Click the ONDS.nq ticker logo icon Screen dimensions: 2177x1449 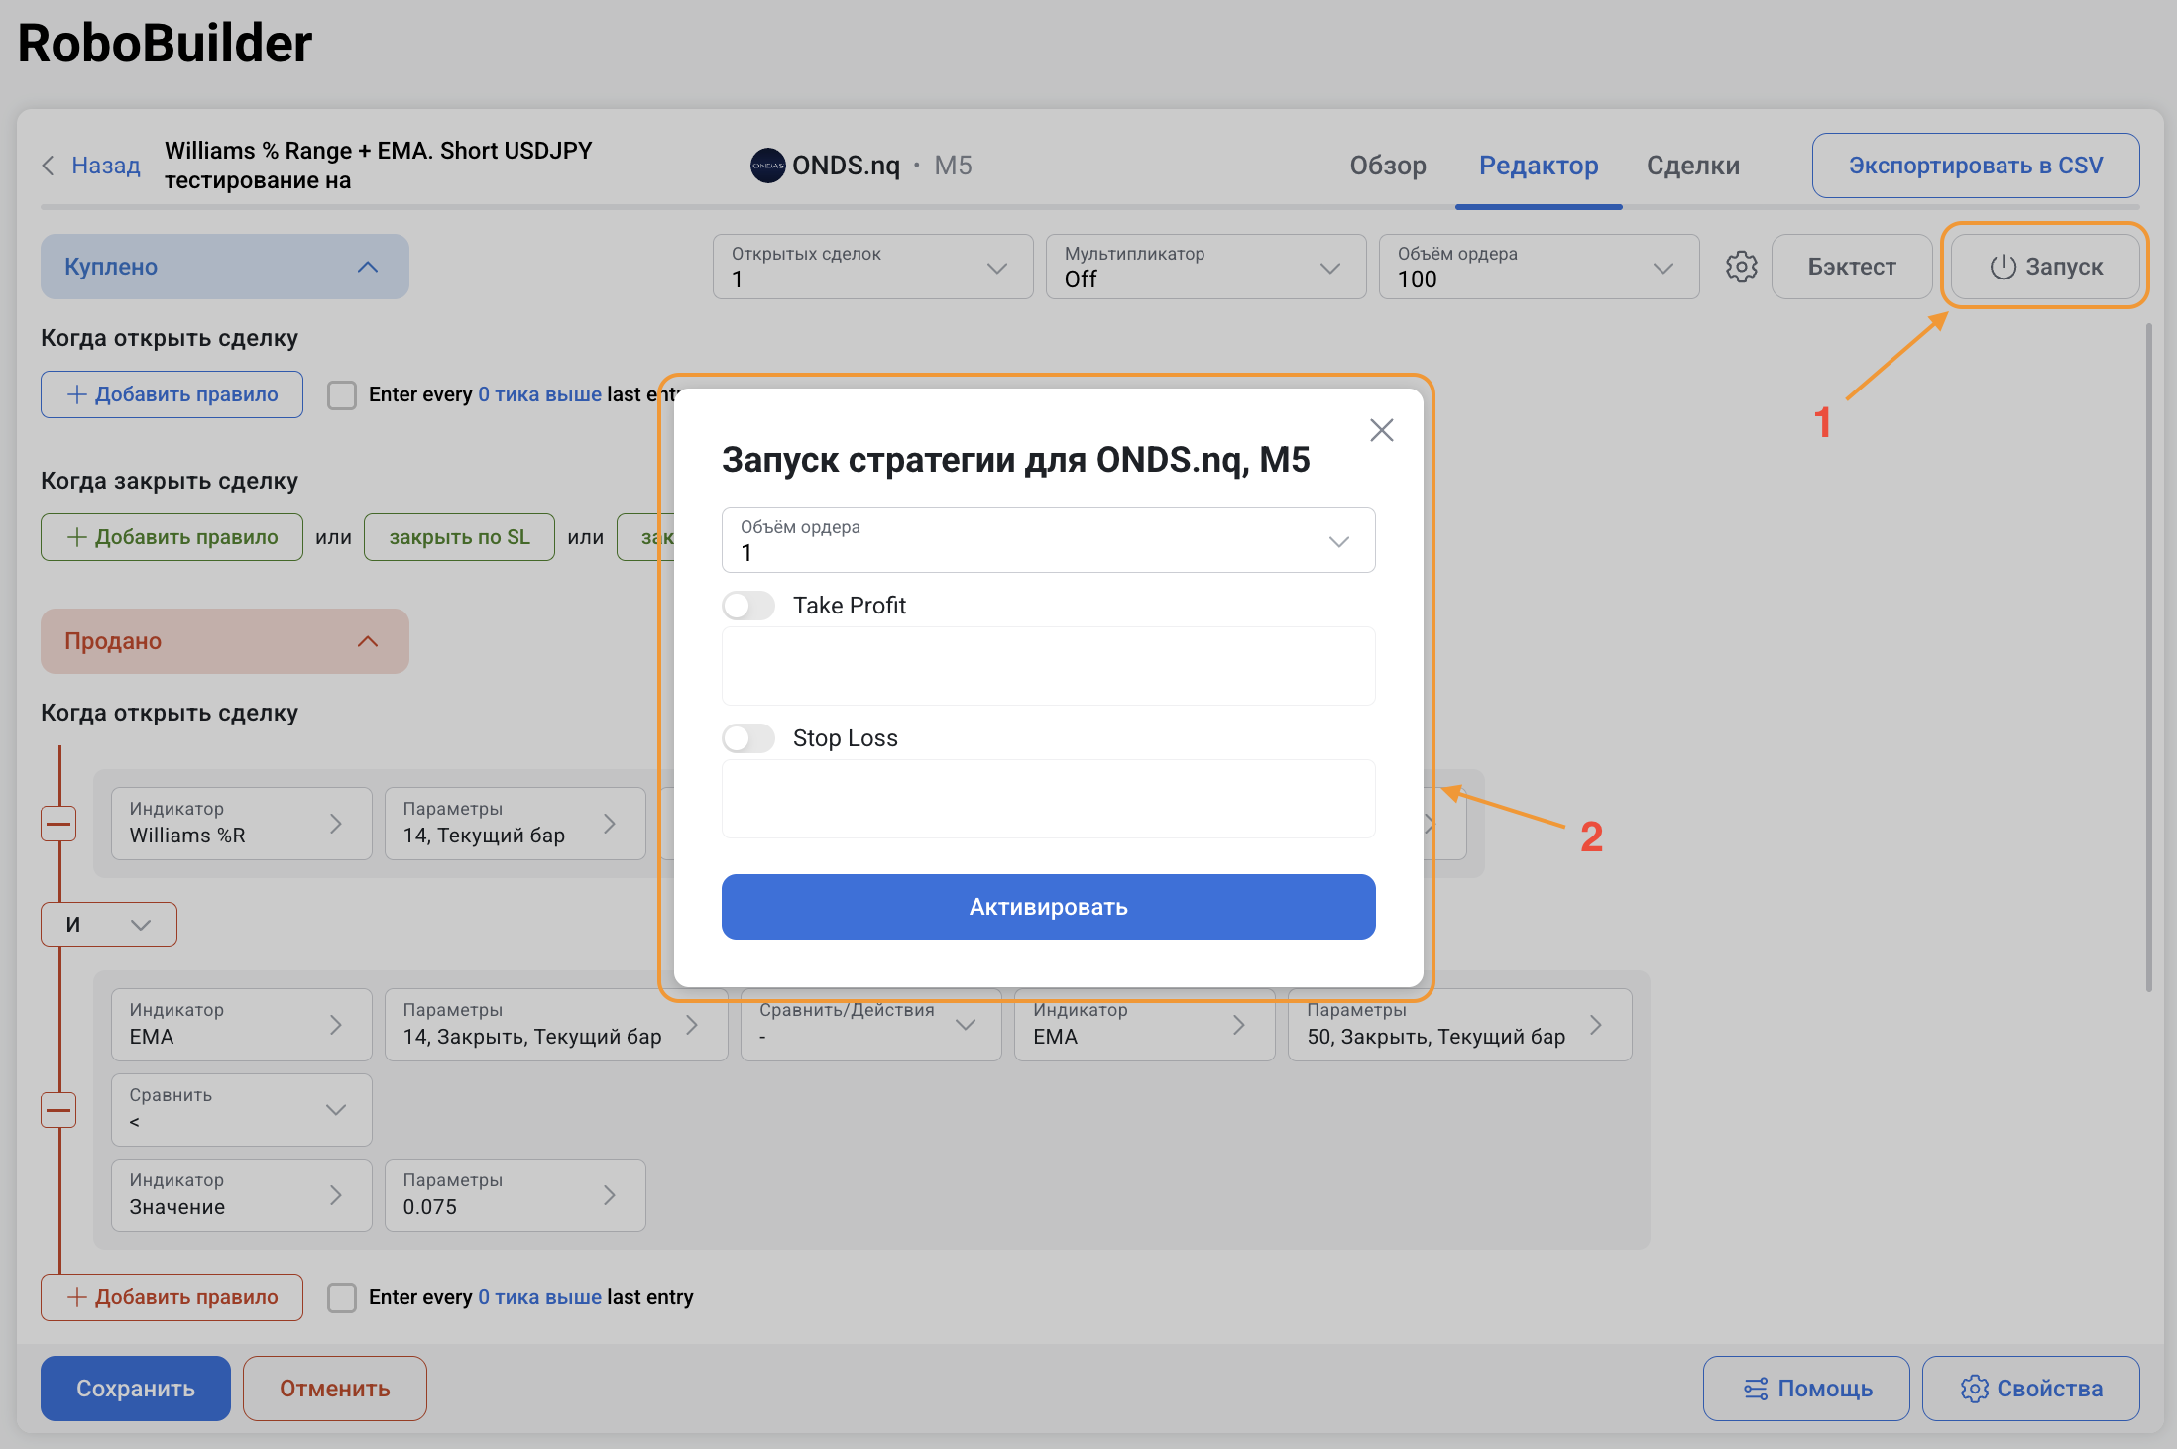pyautogui.click(x=767, y=166)
